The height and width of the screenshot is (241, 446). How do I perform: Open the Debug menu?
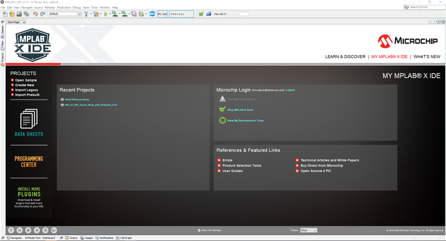[x=76, y=8]
